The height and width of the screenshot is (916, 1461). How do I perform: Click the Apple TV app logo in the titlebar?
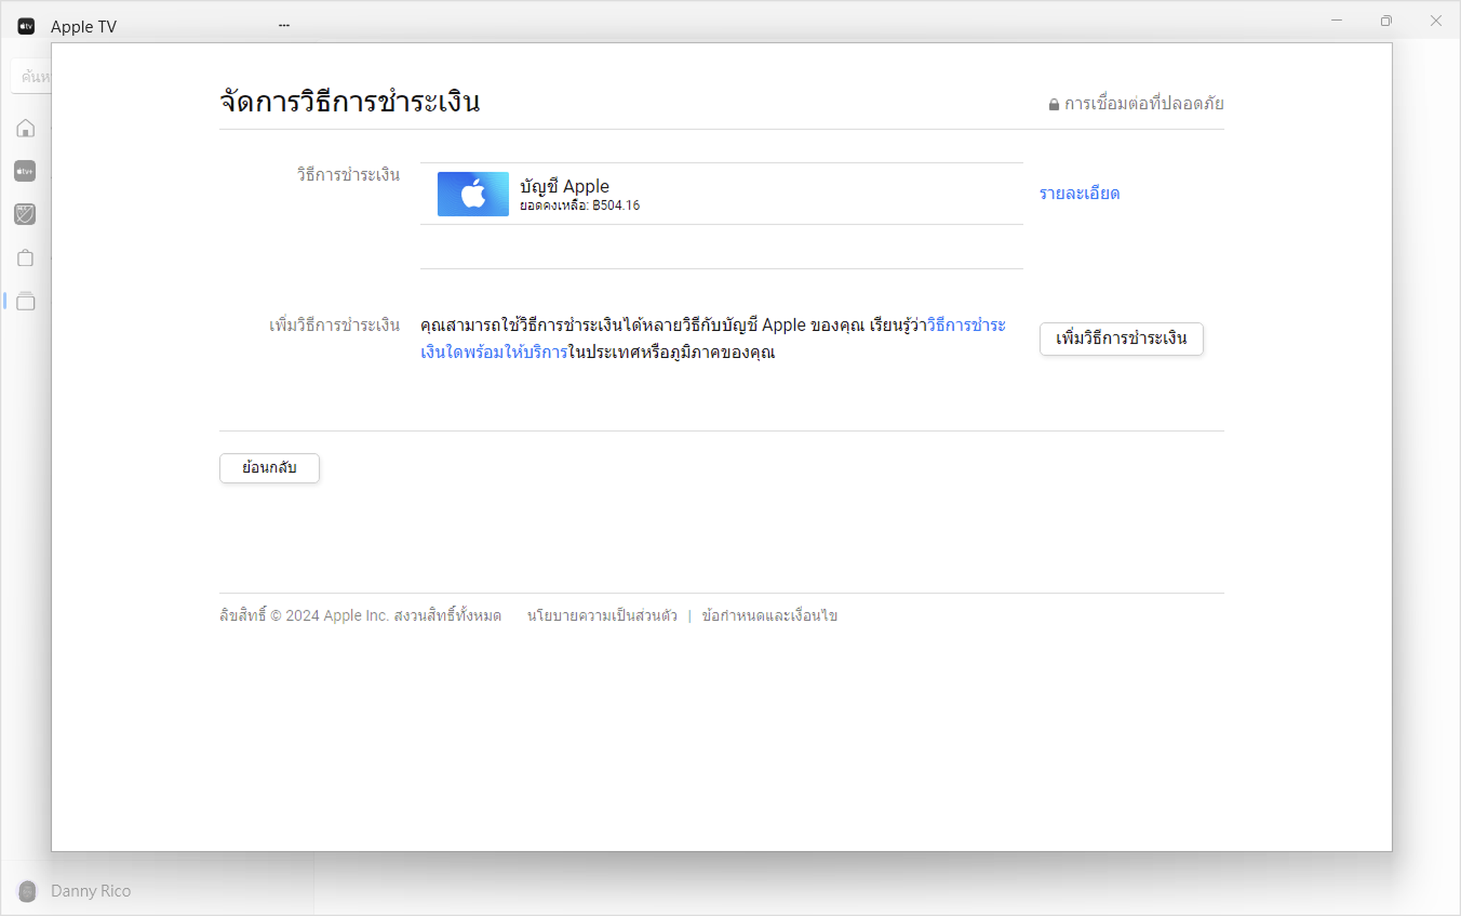[x=25, y=25]
